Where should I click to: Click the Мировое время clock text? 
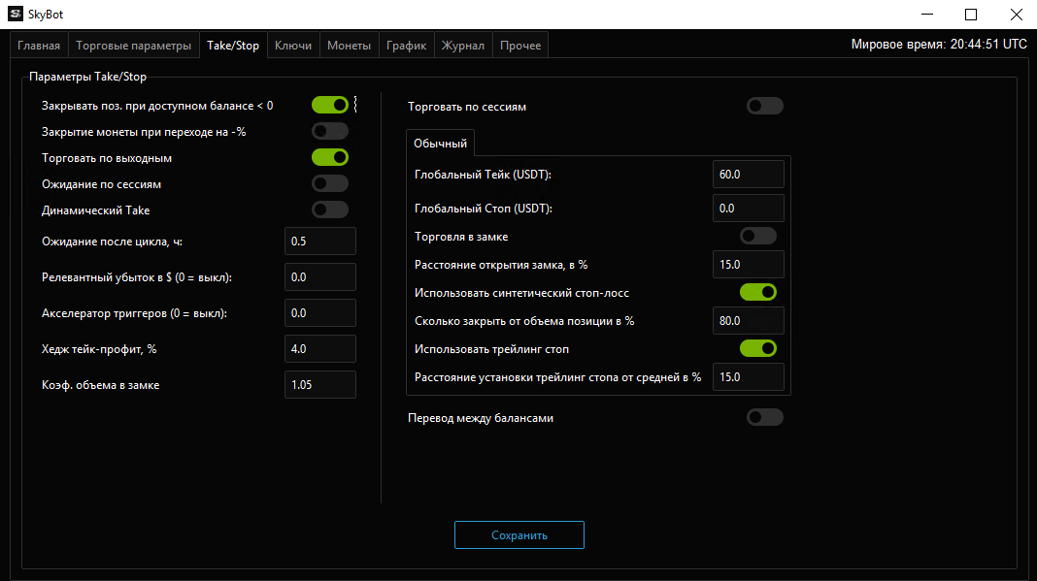(x=939, y=45)
